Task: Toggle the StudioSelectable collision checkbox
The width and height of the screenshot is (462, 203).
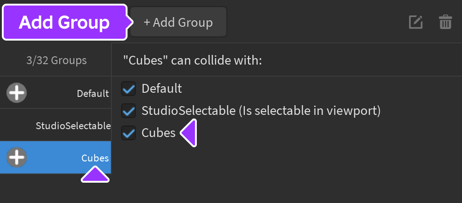Action: tap(128, 111)
